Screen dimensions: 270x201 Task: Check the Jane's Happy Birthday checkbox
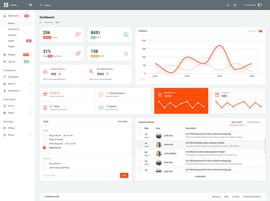44,168
